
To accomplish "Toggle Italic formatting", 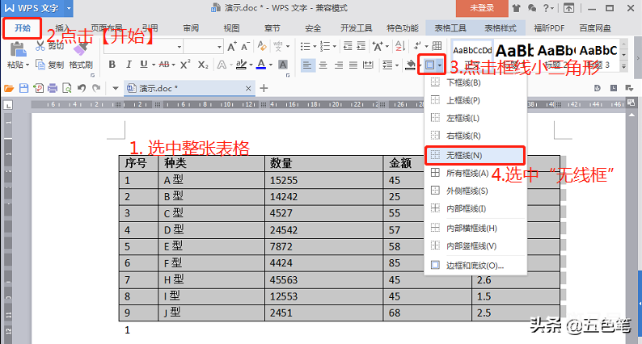I will pyautogui.click(x=129, y=65).
